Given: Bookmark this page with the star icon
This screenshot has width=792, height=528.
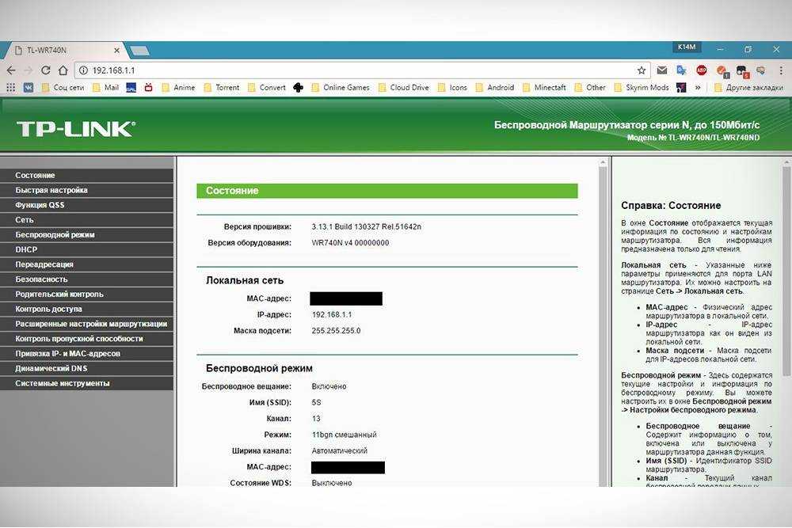Looking at the screenshot, I should coord(642,70).
